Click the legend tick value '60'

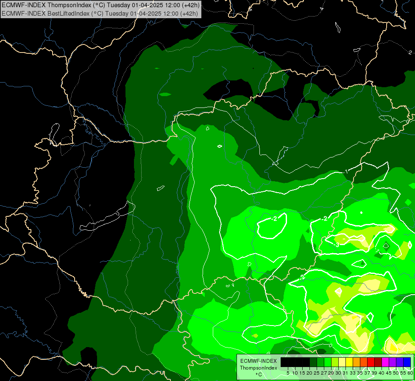tap(410, 373)
